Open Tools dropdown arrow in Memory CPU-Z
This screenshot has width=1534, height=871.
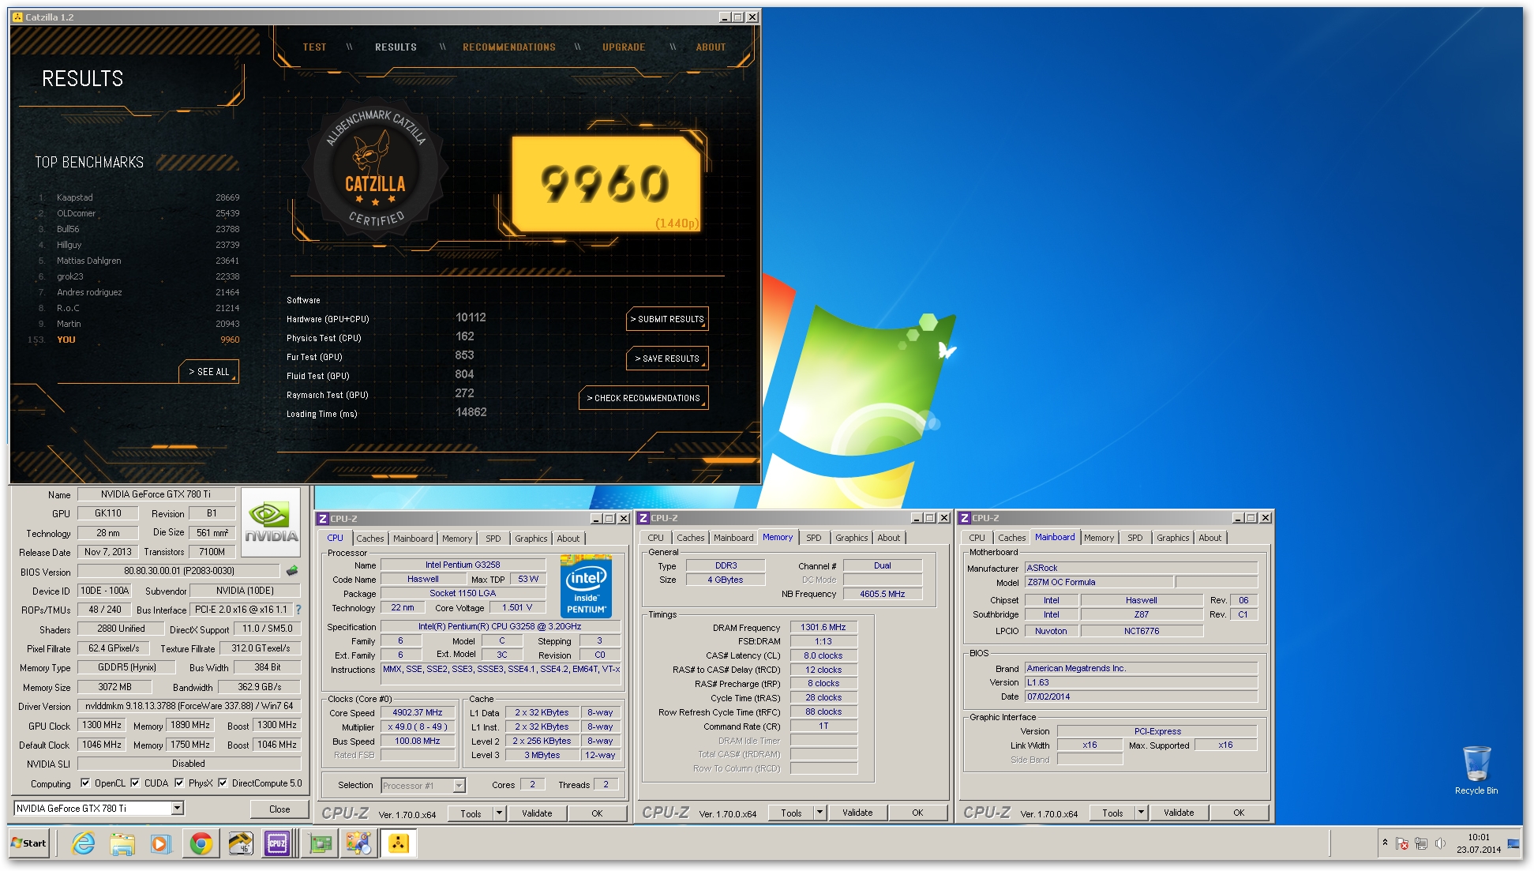[820, 813]
